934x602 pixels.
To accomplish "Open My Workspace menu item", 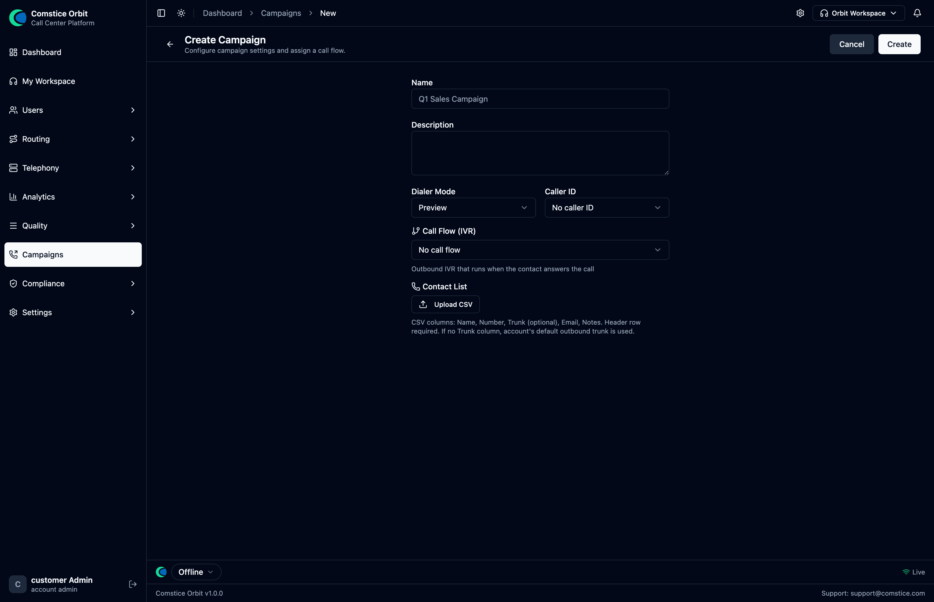I will pos(73,81).
